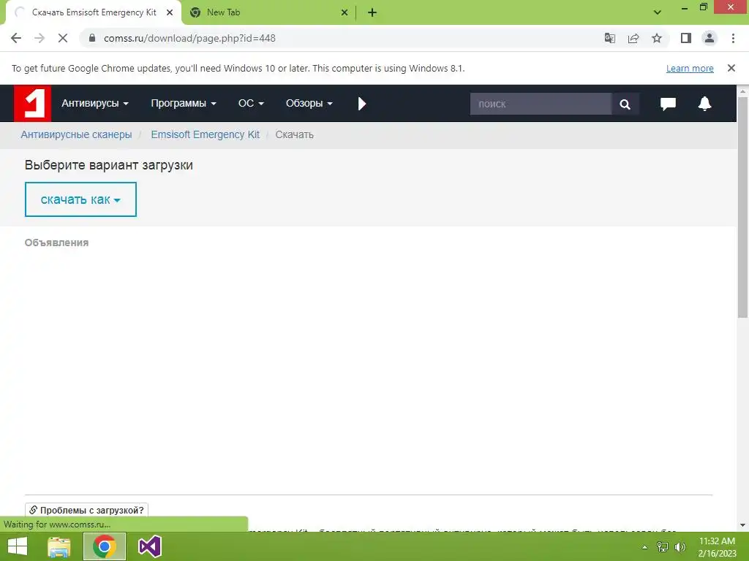
Task: Click the Объявления label
Action: click(56, 243)
